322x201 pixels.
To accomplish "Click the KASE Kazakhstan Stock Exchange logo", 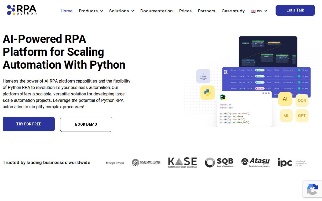I will [182, 163].
